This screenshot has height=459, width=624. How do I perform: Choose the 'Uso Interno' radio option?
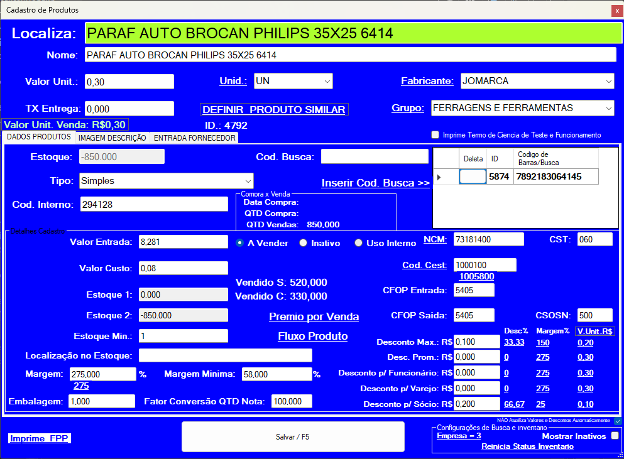359,243
